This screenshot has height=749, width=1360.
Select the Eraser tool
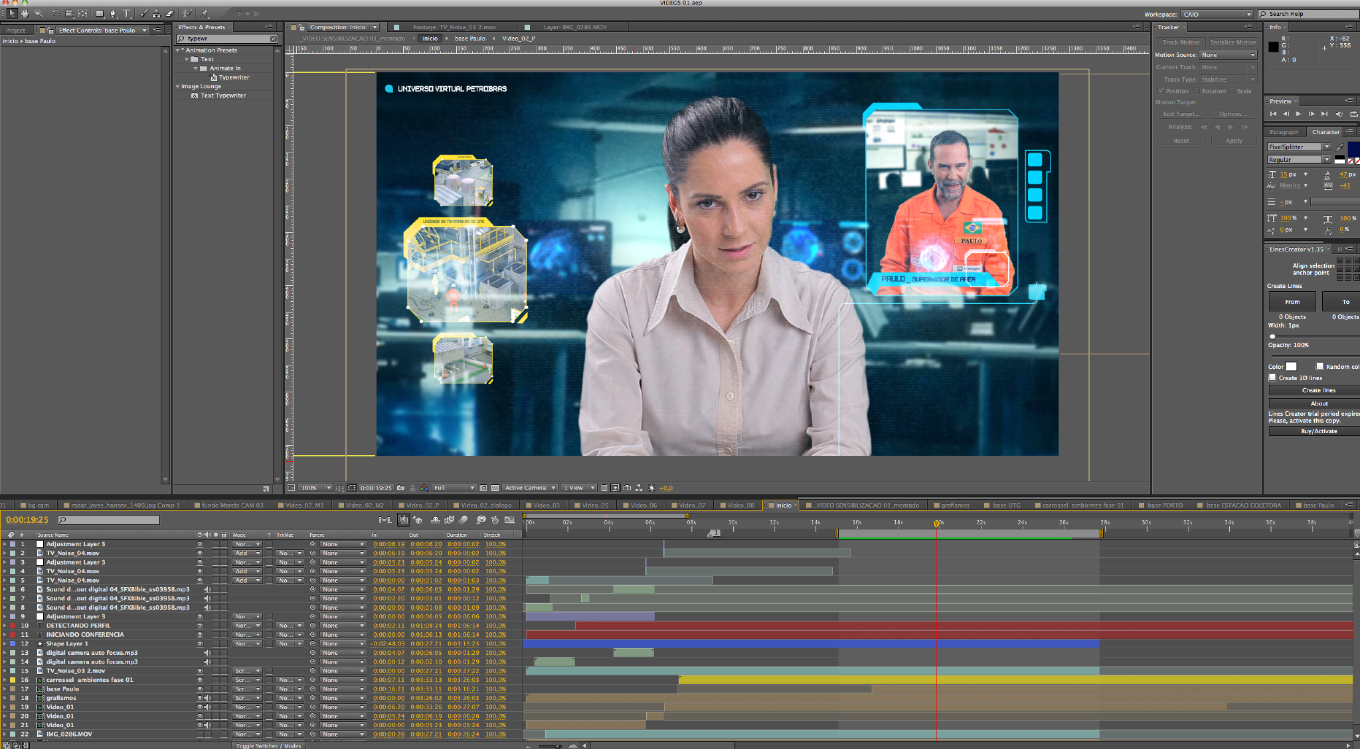170,13
